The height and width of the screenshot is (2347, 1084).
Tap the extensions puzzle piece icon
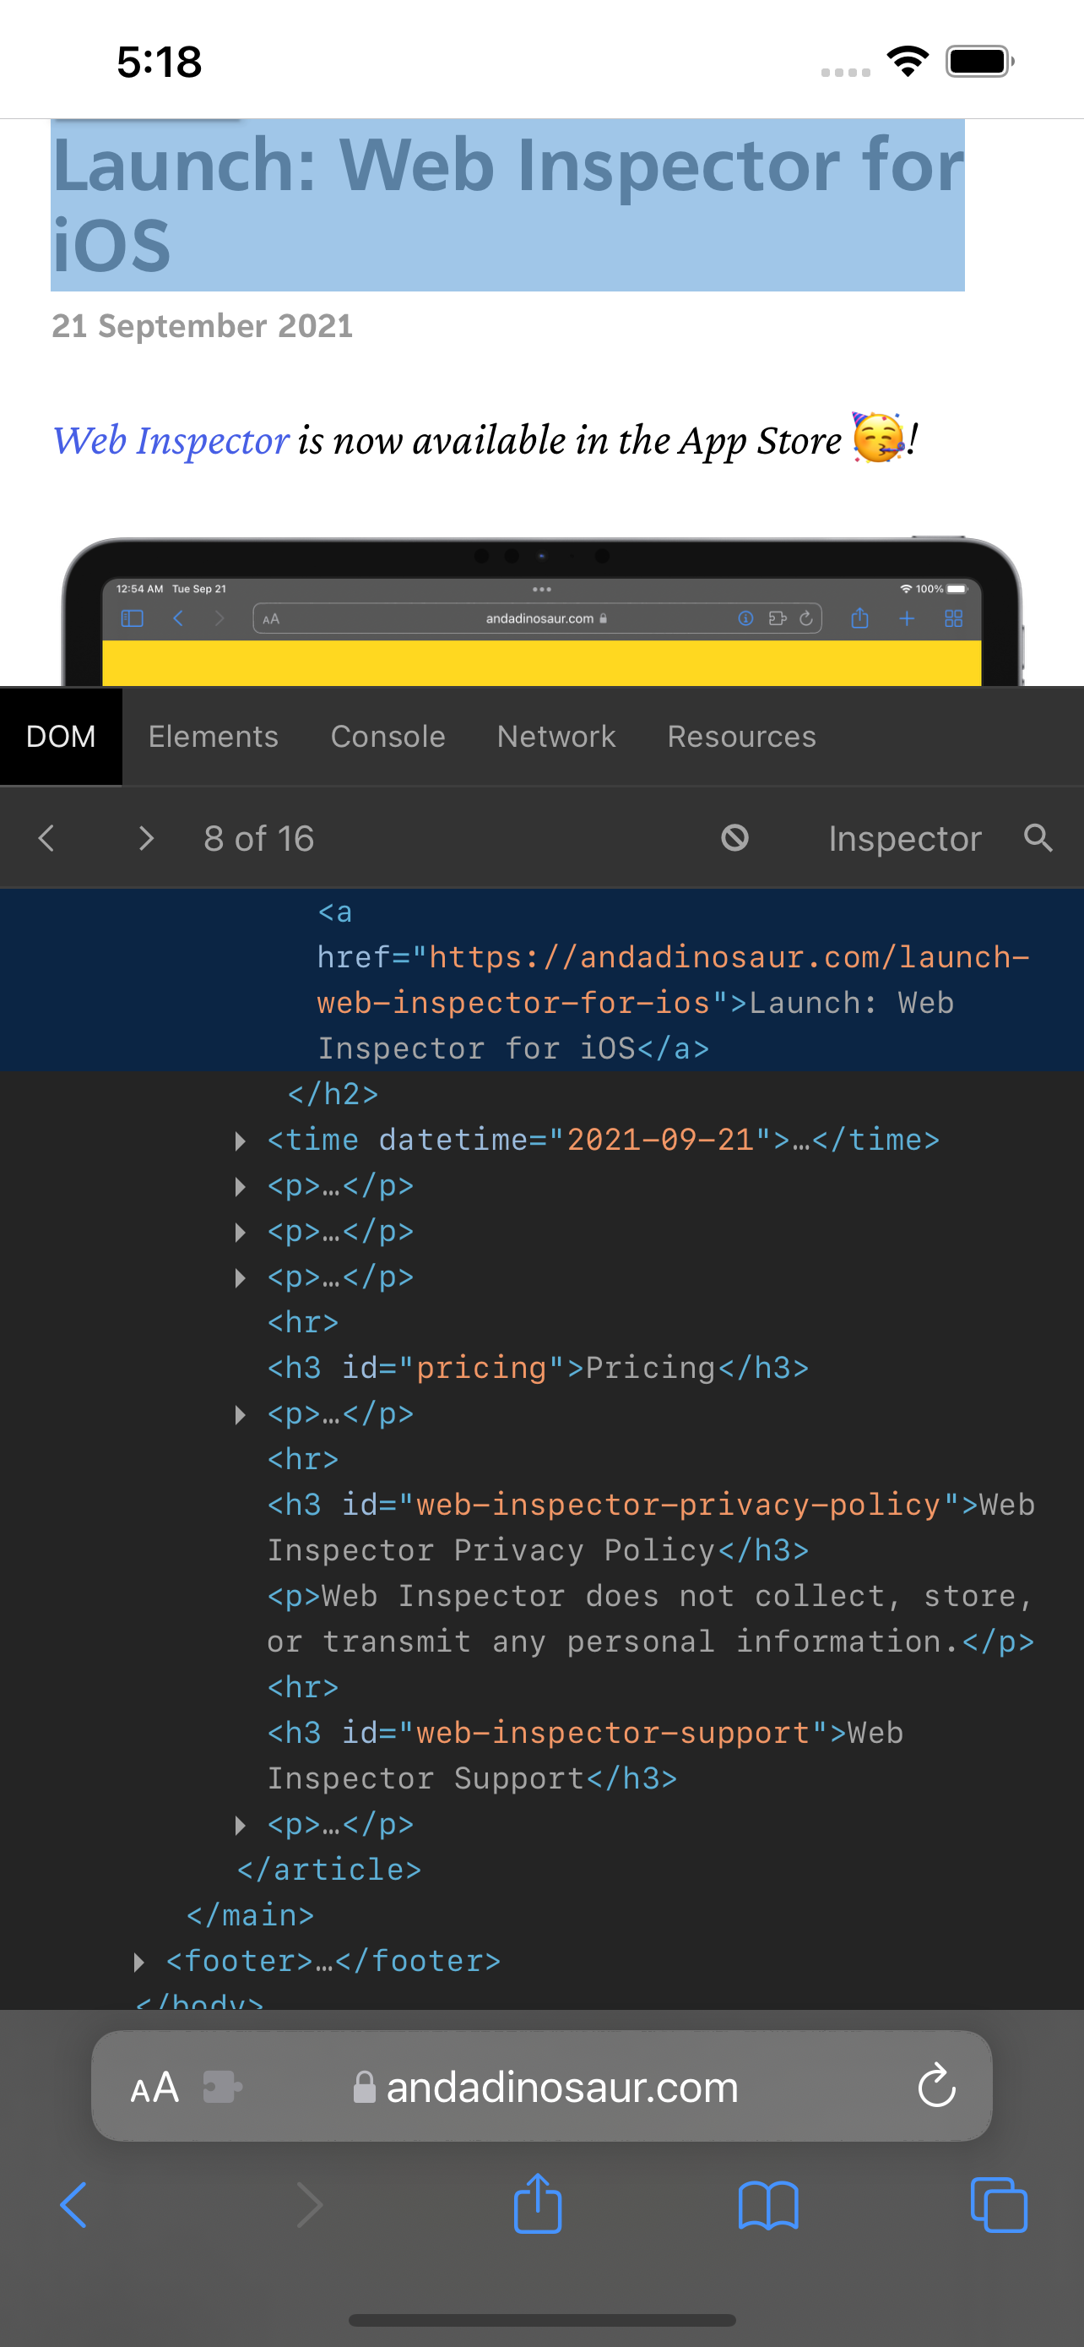click(x=222, y=2087)
